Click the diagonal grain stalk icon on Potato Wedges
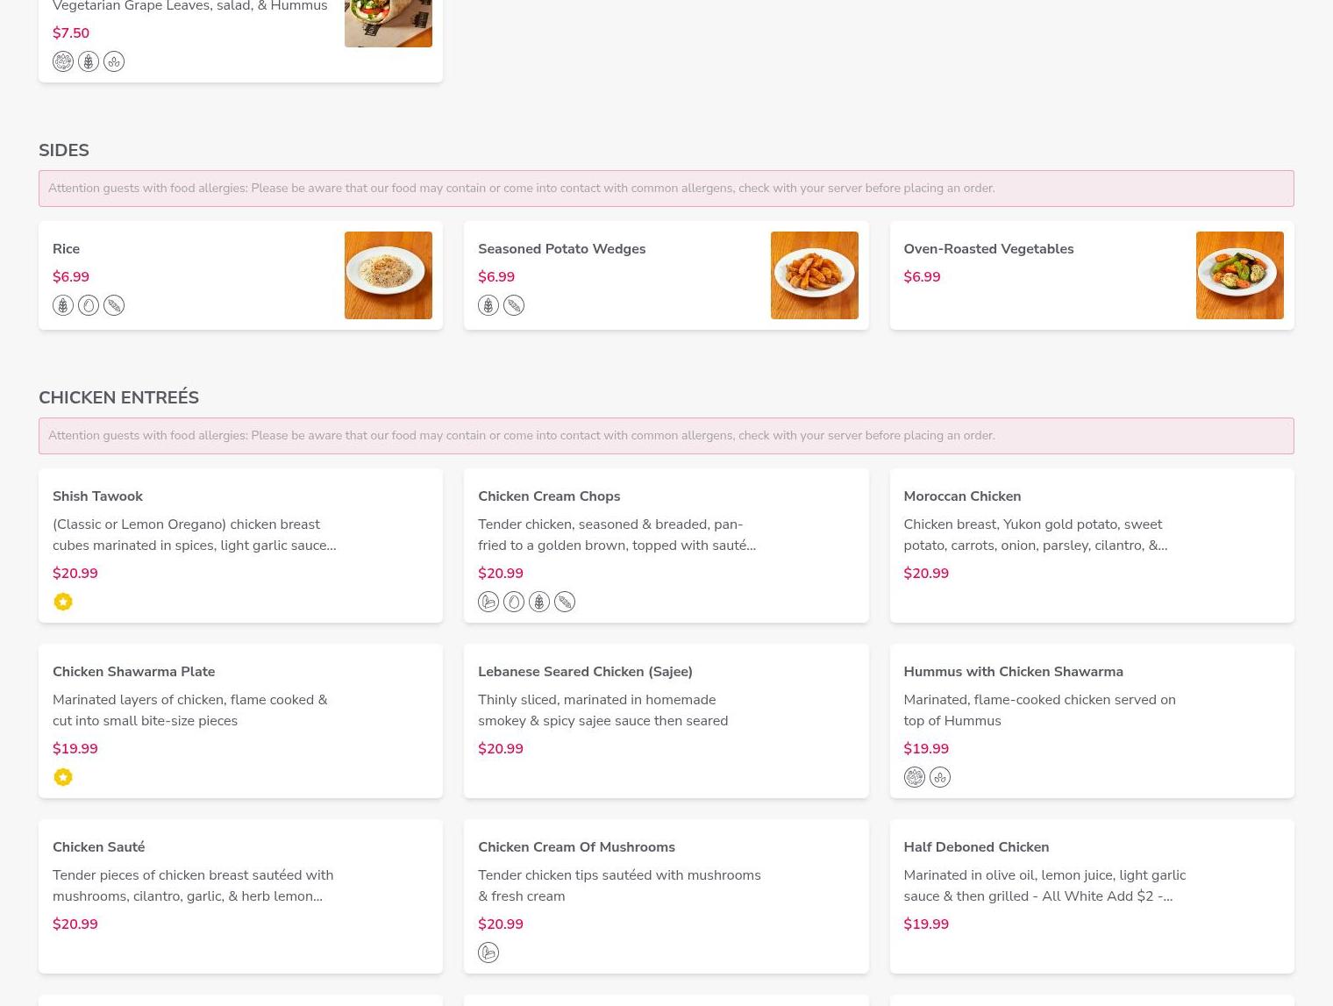This screenshot has height=1006, width=1333. pos(514,305)
